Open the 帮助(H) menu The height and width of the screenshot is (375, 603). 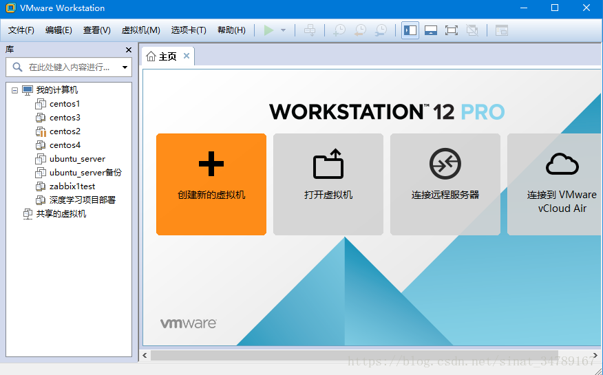(231, 30)
